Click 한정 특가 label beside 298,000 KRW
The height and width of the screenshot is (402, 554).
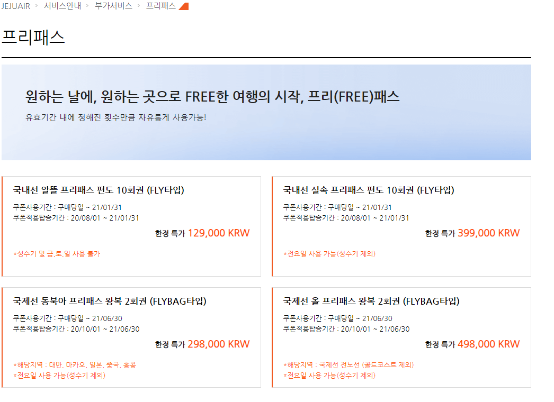tap(170, 344)
